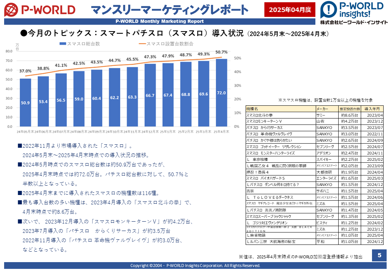Image resolution: width=390 pixels, height=270 pixels.
Task: Select the 2022/11 introduction date cell
Action: (372, 134)
